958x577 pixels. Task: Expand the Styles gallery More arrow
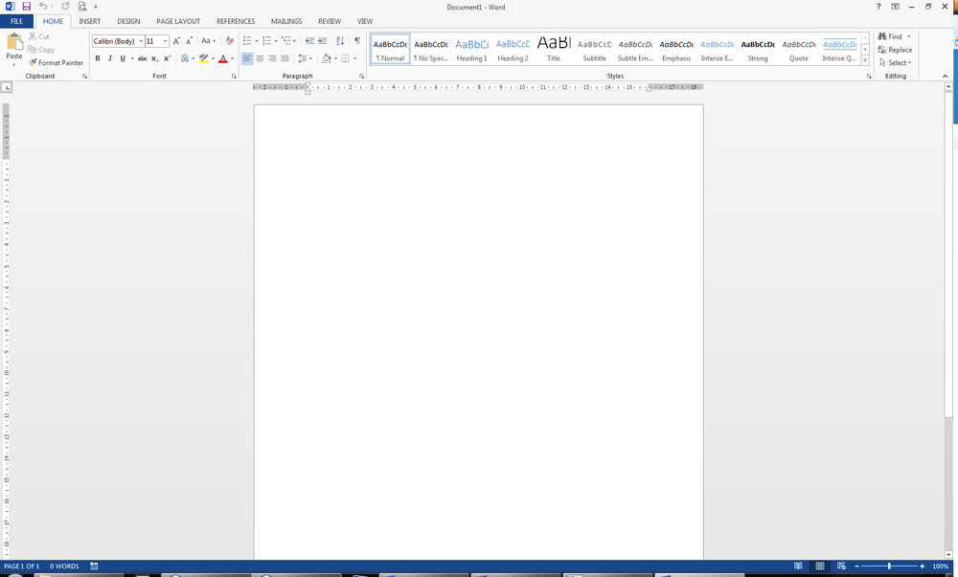pos(865,60)
